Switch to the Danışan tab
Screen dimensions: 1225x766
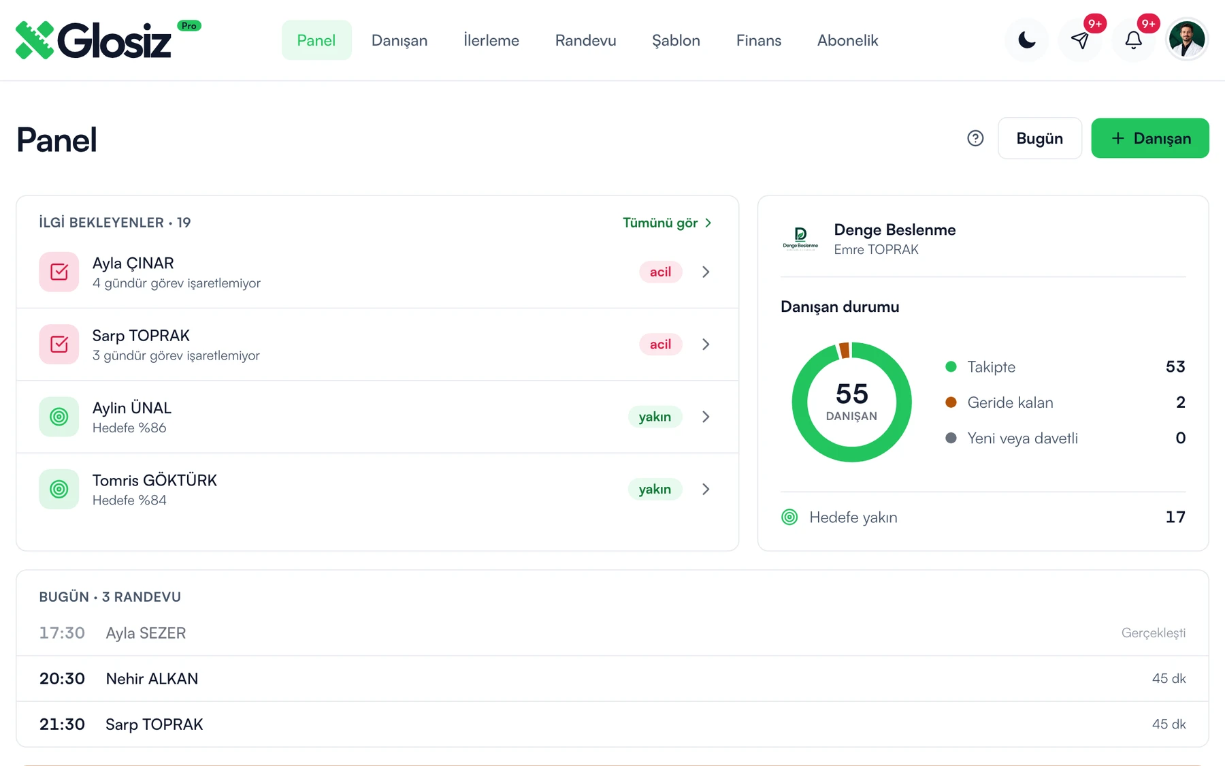click(399, 40)
